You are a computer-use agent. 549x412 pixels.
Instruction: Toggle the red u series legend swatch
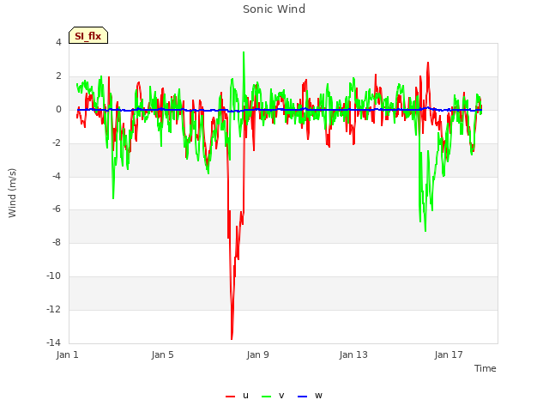(230, 397)
